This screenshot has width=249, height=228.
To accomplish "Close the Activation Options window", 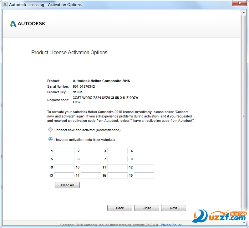I will 240,4.
